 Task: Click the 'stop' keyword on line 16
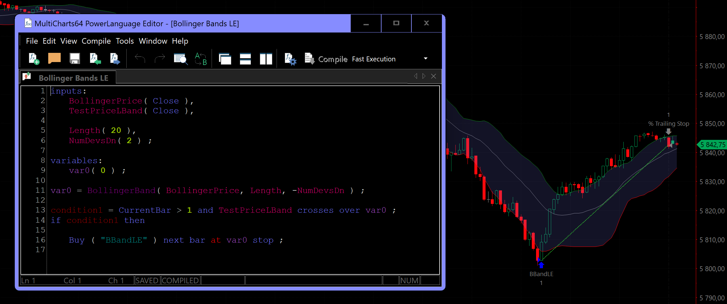click(263, 240)
